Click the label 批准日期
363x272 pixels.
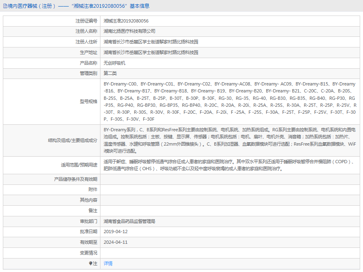pyautogui.click(x=89, y=232)
